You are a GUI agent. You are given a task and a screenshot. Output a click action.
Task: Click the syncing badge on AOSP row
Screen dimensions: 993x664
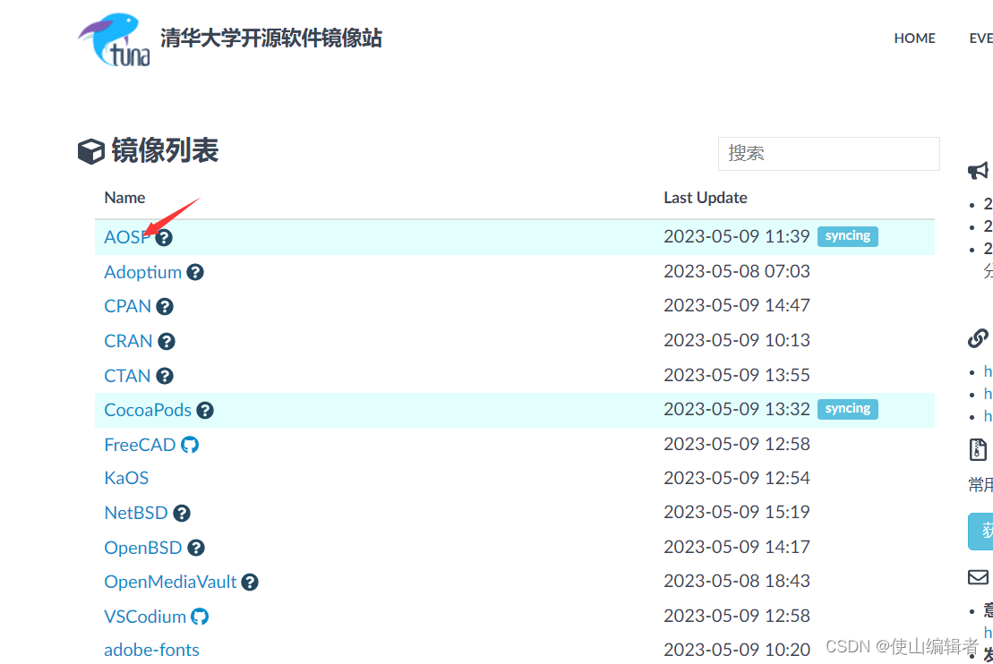pos(847,236)
